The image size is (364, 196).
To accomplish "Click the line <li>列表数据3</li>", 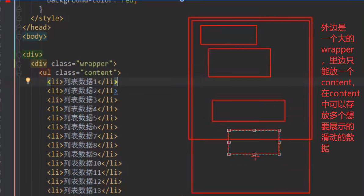I will click(82, 100).
